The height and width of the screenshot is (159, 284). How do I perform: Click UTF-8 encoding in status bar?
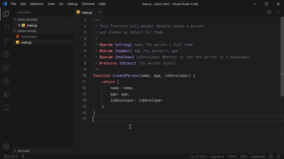pos(232,156)
